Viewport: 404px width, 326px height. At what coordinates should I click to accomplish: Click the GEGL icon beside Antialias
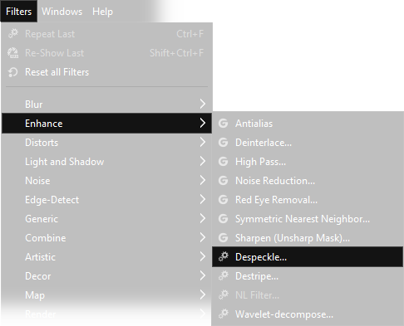pyautogui.click(x=223, y=124)
